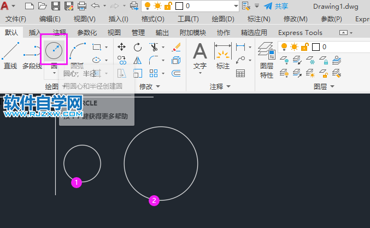Viewport: 370px width, 228px height.
Task: Open Layer Properties (图层特性)
Action: [x=266, y=61]
